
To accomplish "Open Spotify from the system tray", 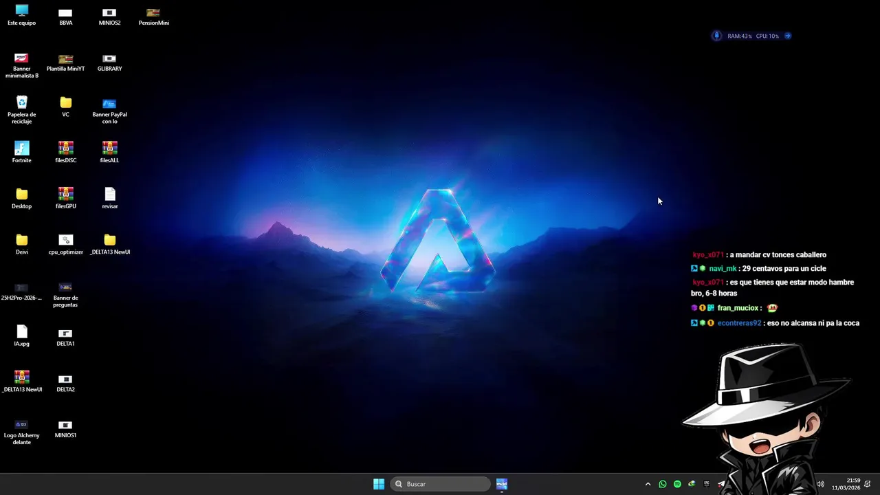I will click(677, 484).
